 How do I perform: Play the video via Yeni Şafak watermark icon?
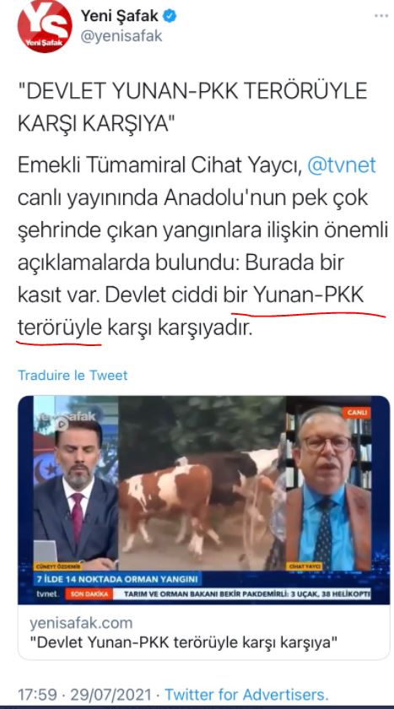(x=62, y=423)
